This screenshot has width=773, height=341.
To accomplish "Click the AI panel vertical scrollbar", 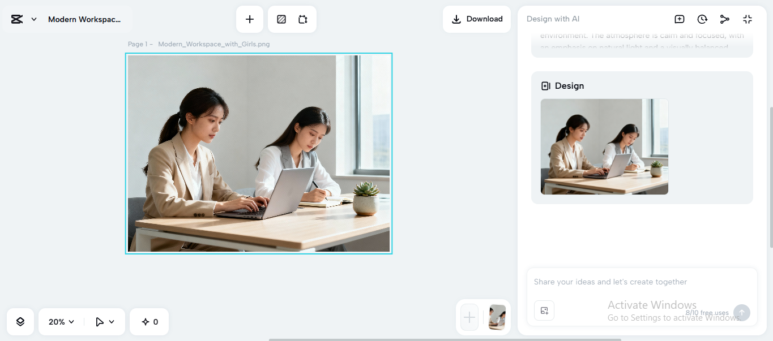I will pyautogui.click(x=771, y=176).
